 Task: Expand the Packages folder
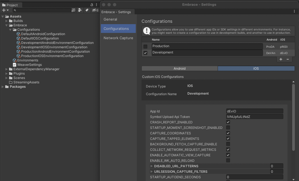[x=3, y=87]
